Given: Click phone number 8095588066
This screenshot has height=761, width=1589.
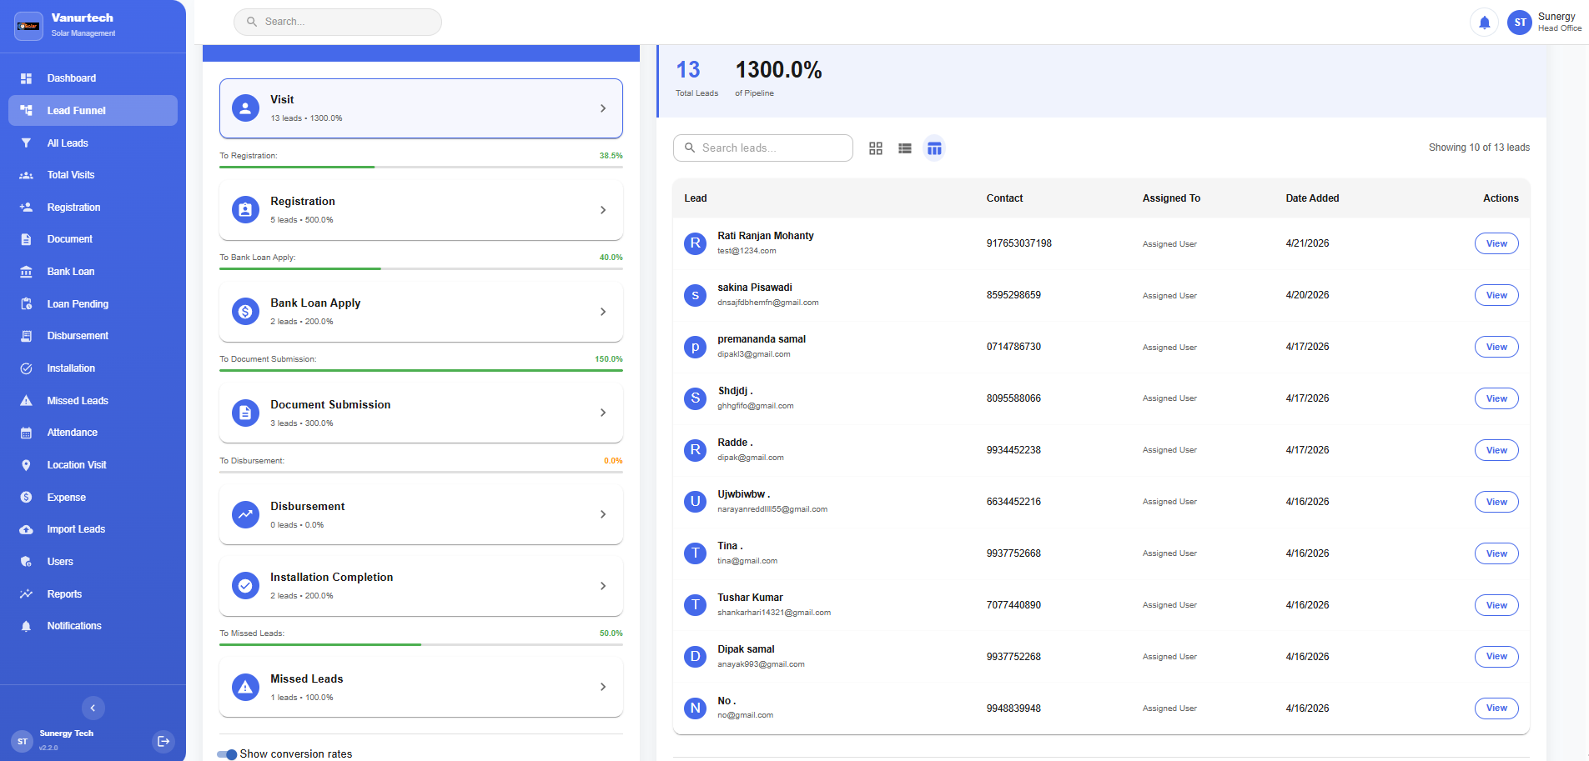Looking at the screenshot, I should point(1013,398).
